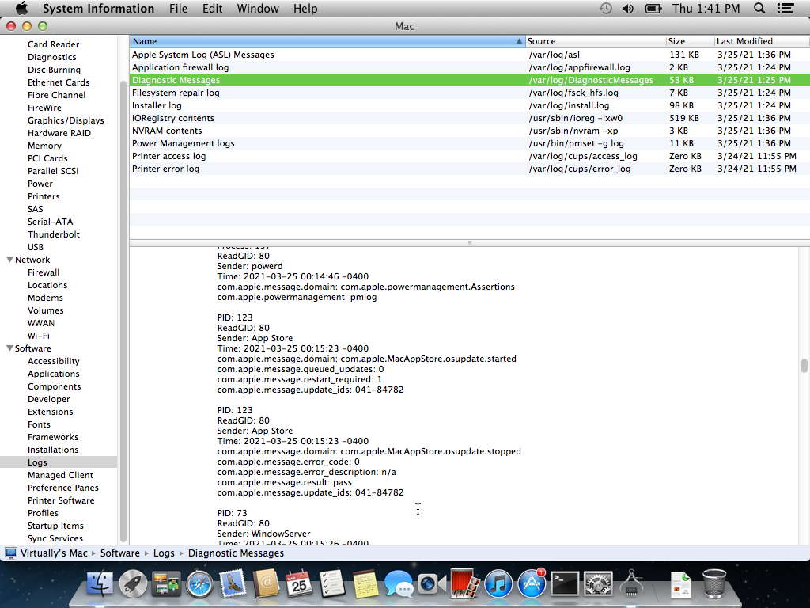
Task: Open the File menu
Action: pos(178,8)
